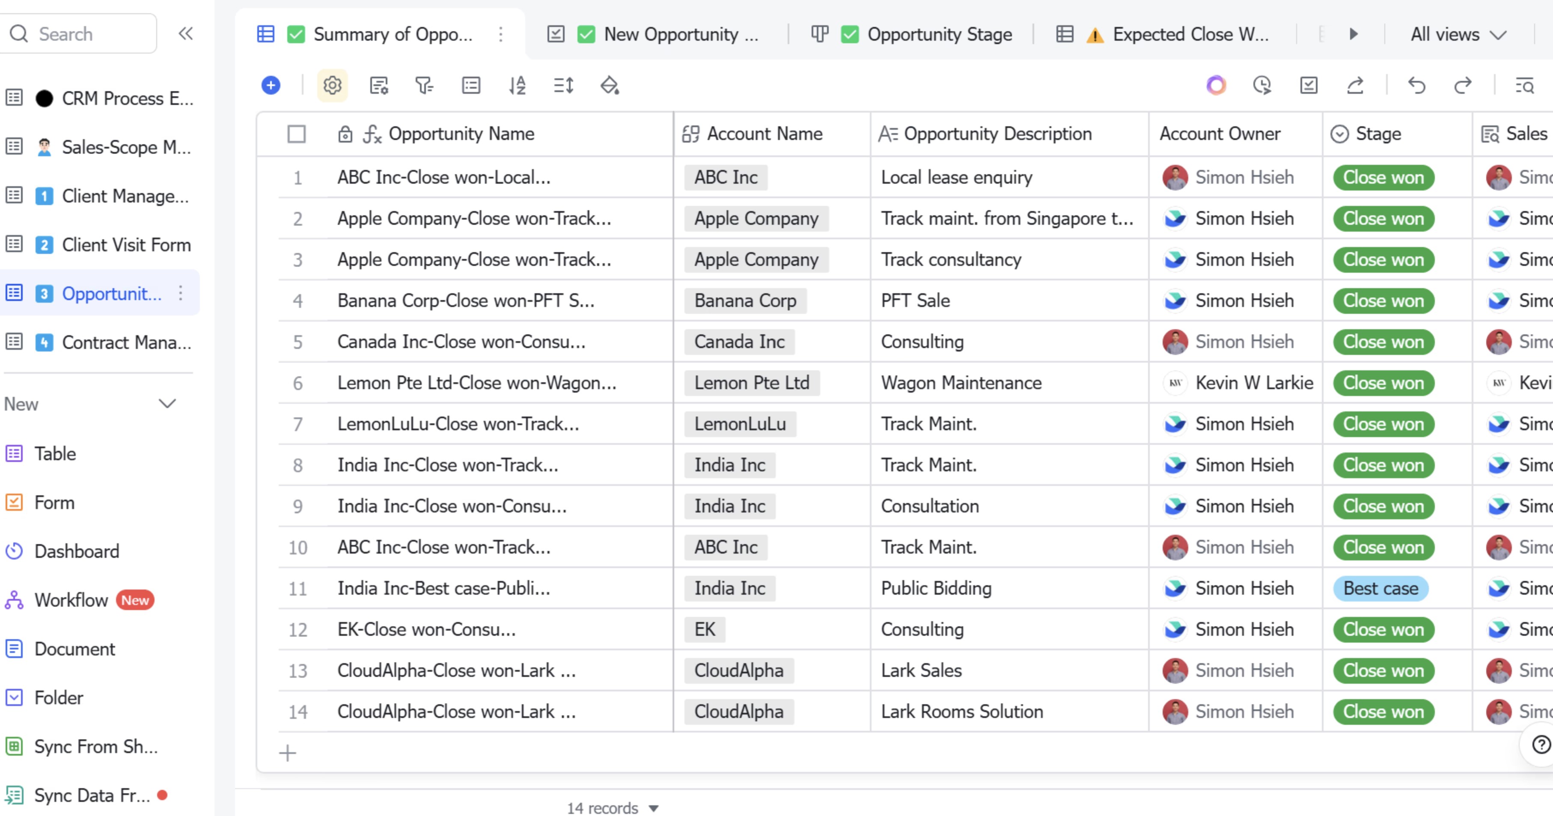Viewport: 1553px width, 816px height.
Task: Open row height adjustment tool
Action: [563, 85]
